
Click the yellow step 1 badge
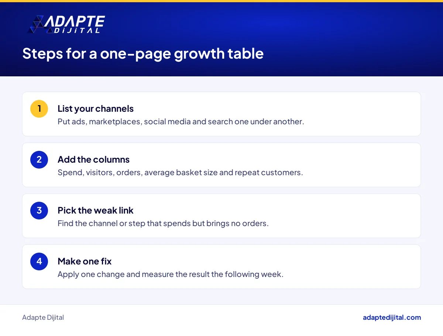coord(39,109)
